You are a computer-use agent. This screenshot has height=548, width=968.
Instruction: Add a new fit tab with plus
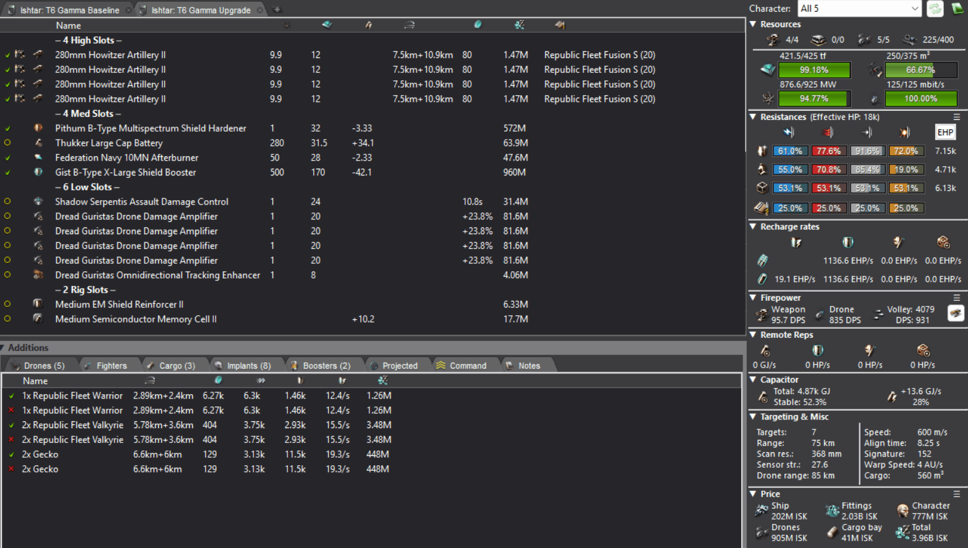(x=277, y=9)
